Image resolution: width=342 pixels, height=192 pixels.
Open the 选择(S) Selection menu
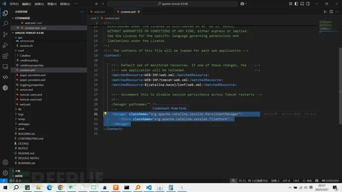click(39, 4)
